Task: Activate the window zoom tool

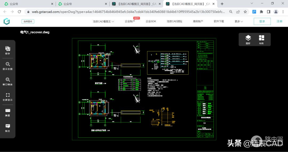Action: click(x=7, y=81)
